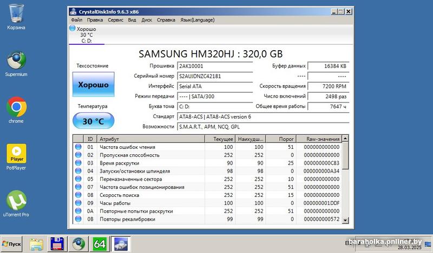This screenshot has width=433, height=253.
Task: Click status orb for attribute 07
Action: pyautogui.click(x=78, y=187)
